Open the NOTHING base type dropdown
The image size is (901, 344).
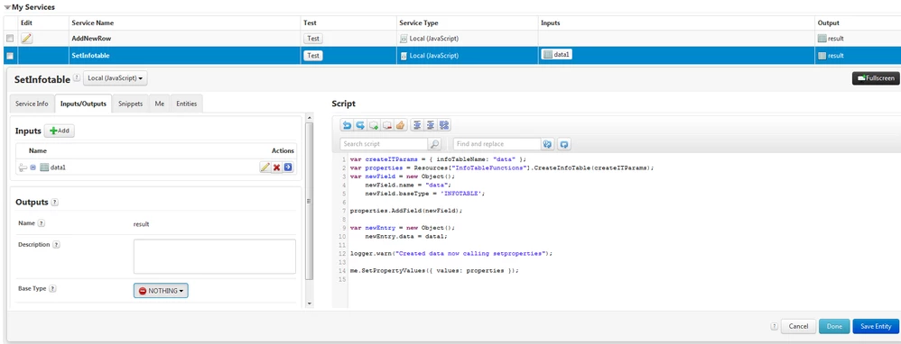(161, 291)
